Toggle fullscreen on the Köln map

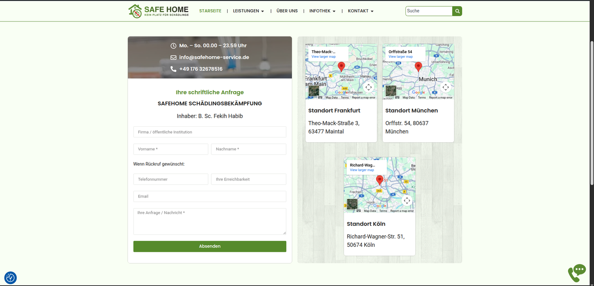coord(407,201)
